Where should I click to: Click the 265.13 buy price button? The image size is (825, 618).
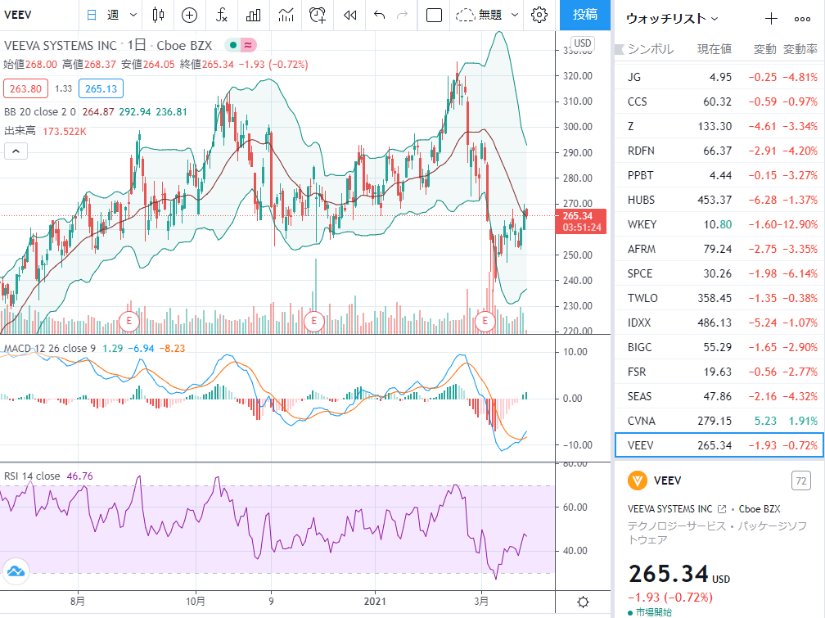coord(101,88)
